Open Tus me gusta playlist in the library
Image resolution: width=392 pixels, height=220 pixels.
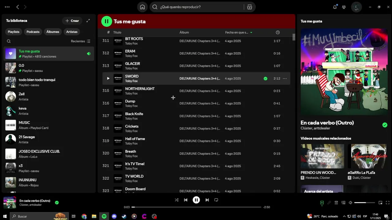49,54
